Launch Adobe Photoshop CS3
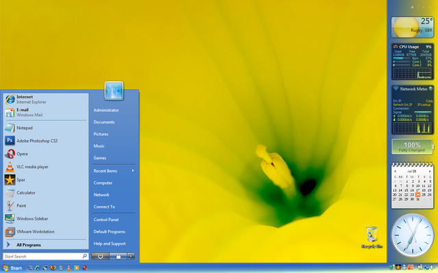The width and height of the screenshot is (438, 273). (46, 141)
